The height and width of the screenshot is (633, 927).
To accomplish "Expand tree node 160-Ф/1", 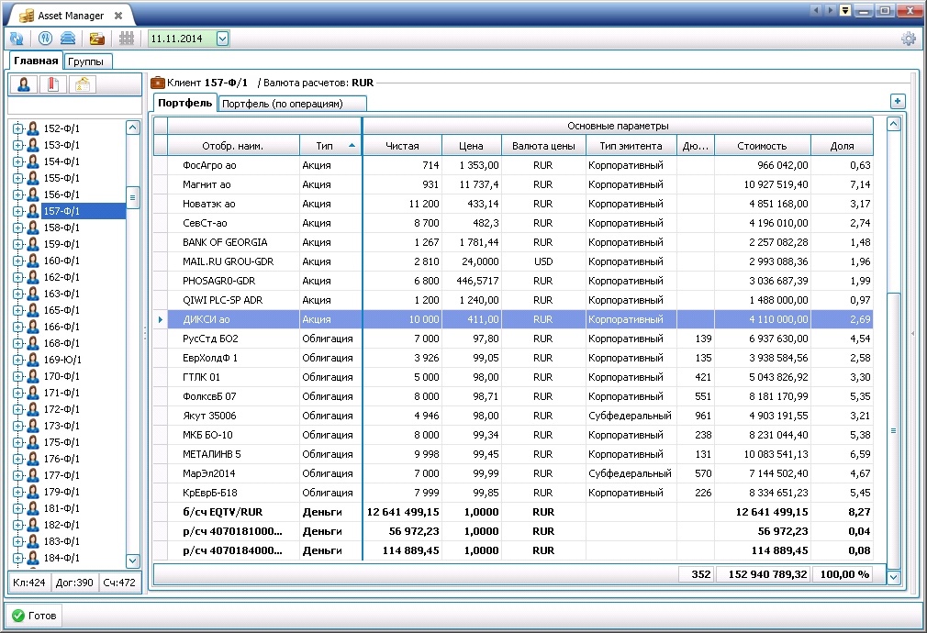I will 17,261.
